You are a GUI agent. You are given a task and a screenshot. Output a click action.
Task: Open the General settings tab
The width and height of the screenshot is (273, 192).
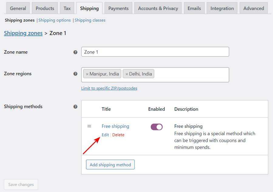[18, 8]
